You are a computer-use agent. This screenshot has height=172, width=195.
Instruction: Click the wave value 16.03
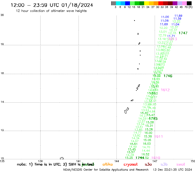147,144
